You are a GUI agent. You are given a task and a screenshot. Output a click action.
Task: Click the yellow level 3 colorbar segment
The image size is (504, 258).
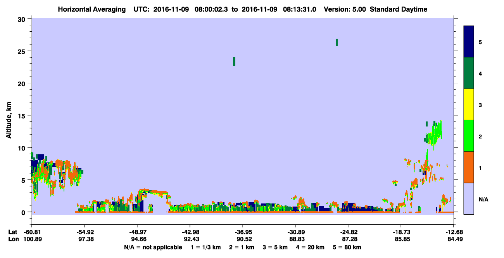tap(469, 104)
